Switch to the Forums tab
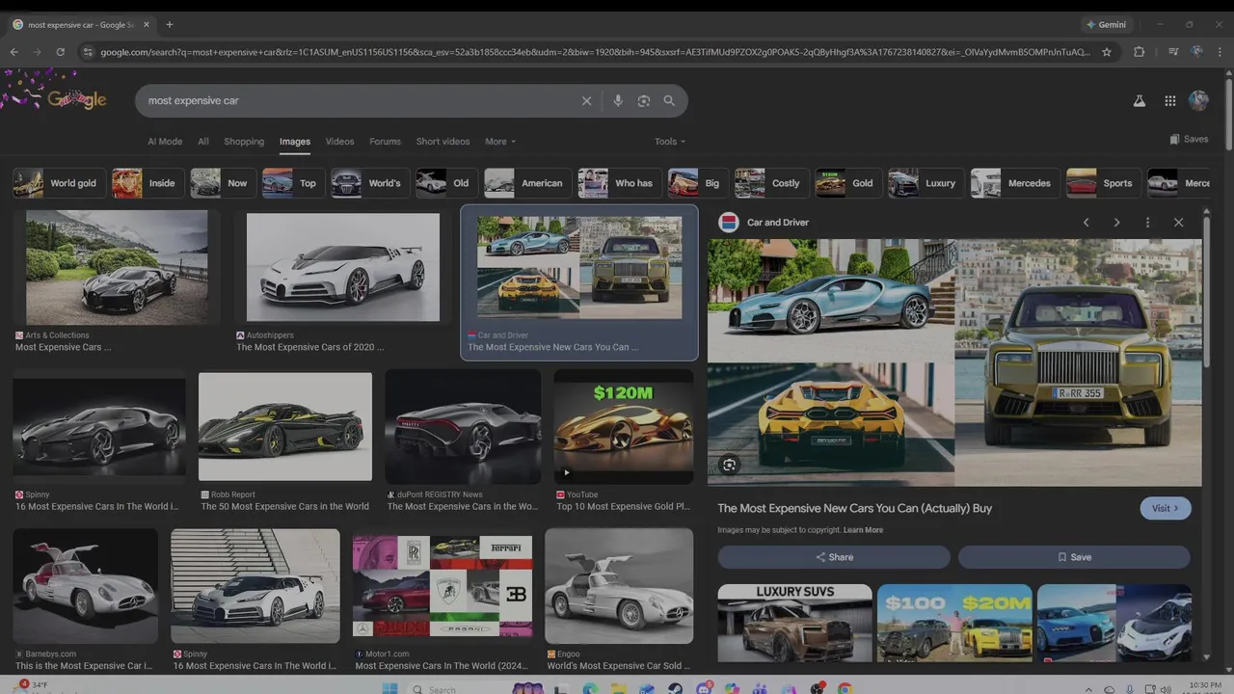Viewport: 1234px width, 694px height. 385,142
